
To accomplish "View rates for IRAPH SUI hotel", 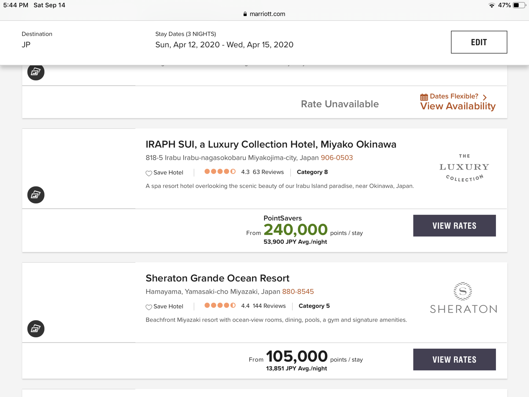I will (x=454, y=225).
